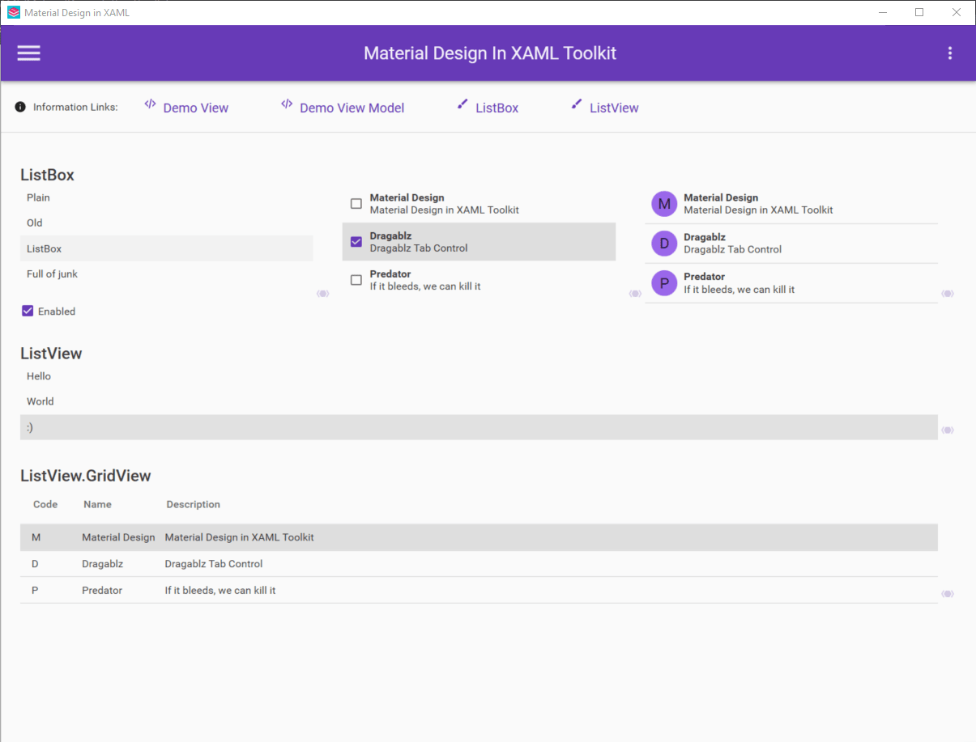Click the xaml viewer icon beside the avatar list
This screenshot has width=976, height=742.
(x=948, y=294)
